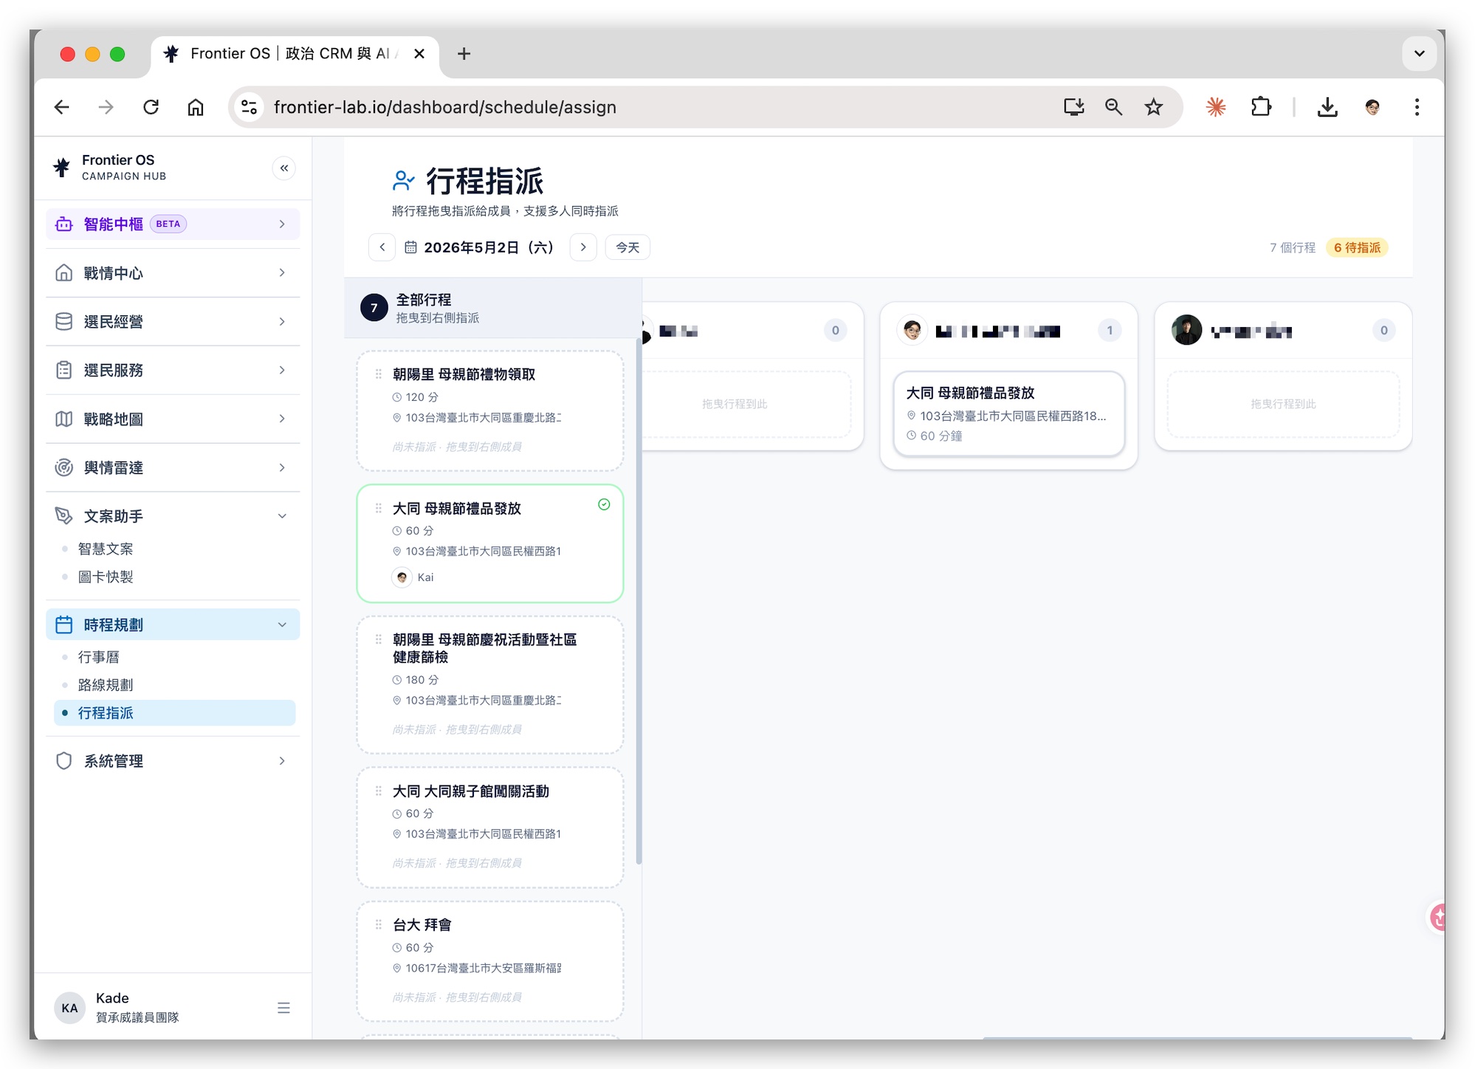Collapse the 時程規劃 section chevron

[282, 625]
